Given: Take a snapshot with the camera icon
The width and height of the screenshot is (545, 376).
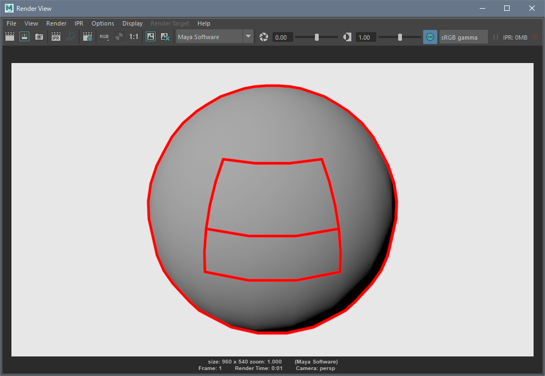Looking at the screenshot, I should pyautogui.click(x=39, y=37).
